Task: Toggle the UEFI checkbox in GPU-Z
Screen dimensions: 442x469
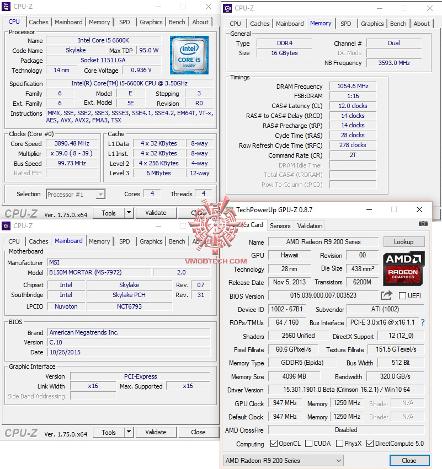Action: coord(402,296)
